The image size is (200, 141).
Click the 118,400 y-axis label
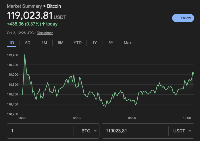[13, 104]
